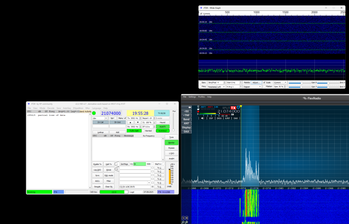Click the yellow slice marker triangle at 21.074
The image size is (349, 224).
tap(241, 107)
